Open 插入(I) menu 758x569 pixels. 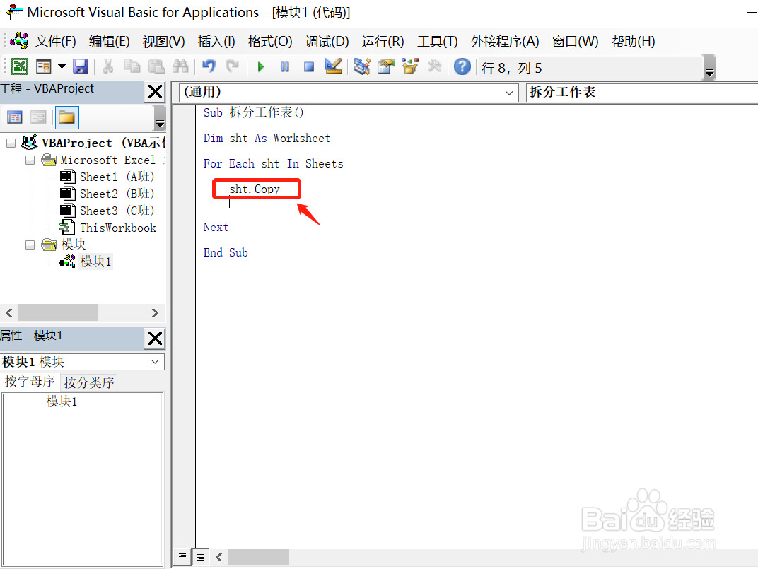click(x=216, y=42)
